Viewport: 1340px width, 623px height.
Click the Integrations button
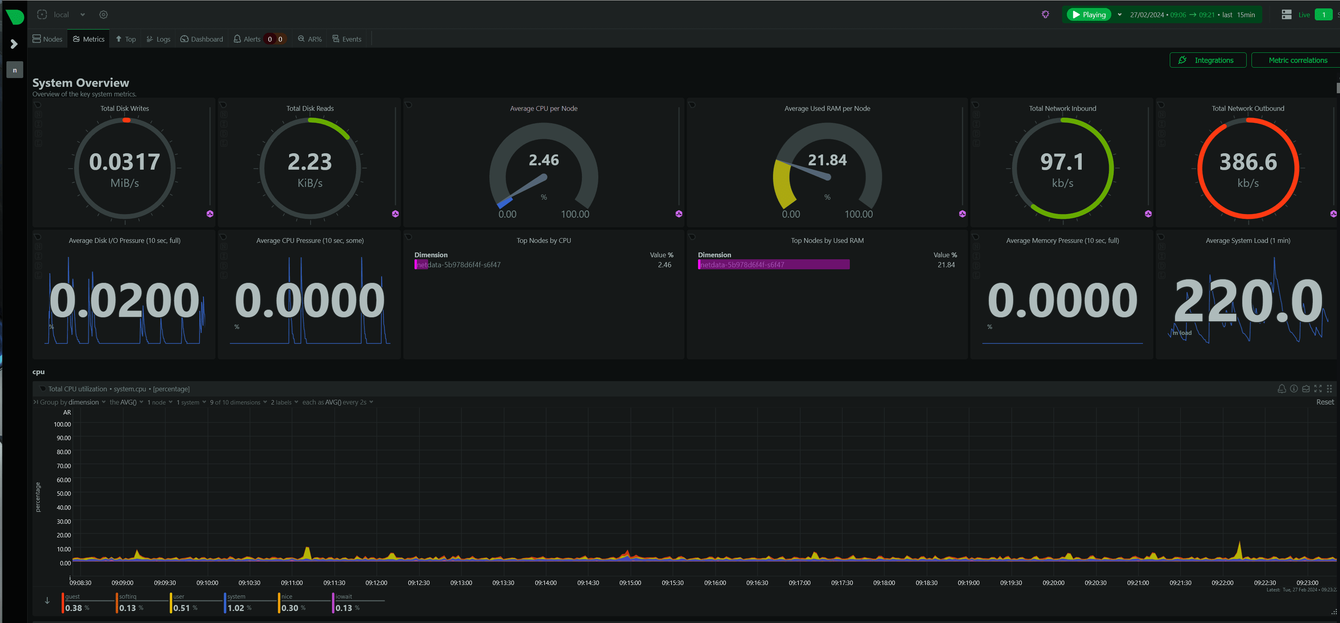[x=1207, y=60]
